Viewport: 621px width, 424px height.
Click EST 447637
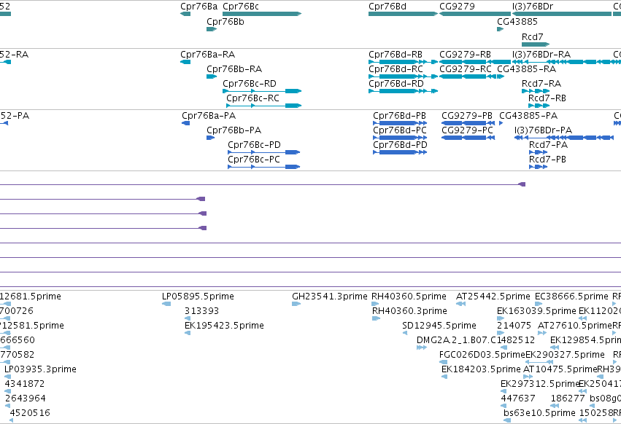(x=518, y=399)
